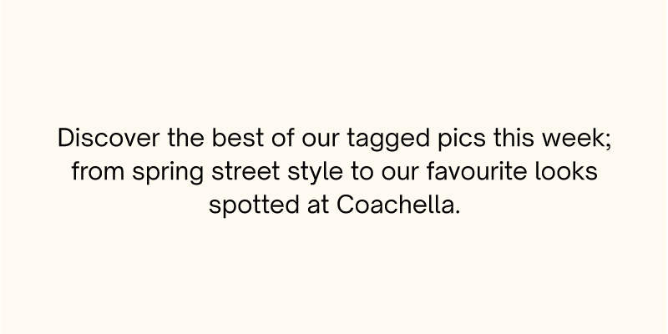Click the word "this" before "week"
This screenshot has width=668, height=334.
coord(514,138)
